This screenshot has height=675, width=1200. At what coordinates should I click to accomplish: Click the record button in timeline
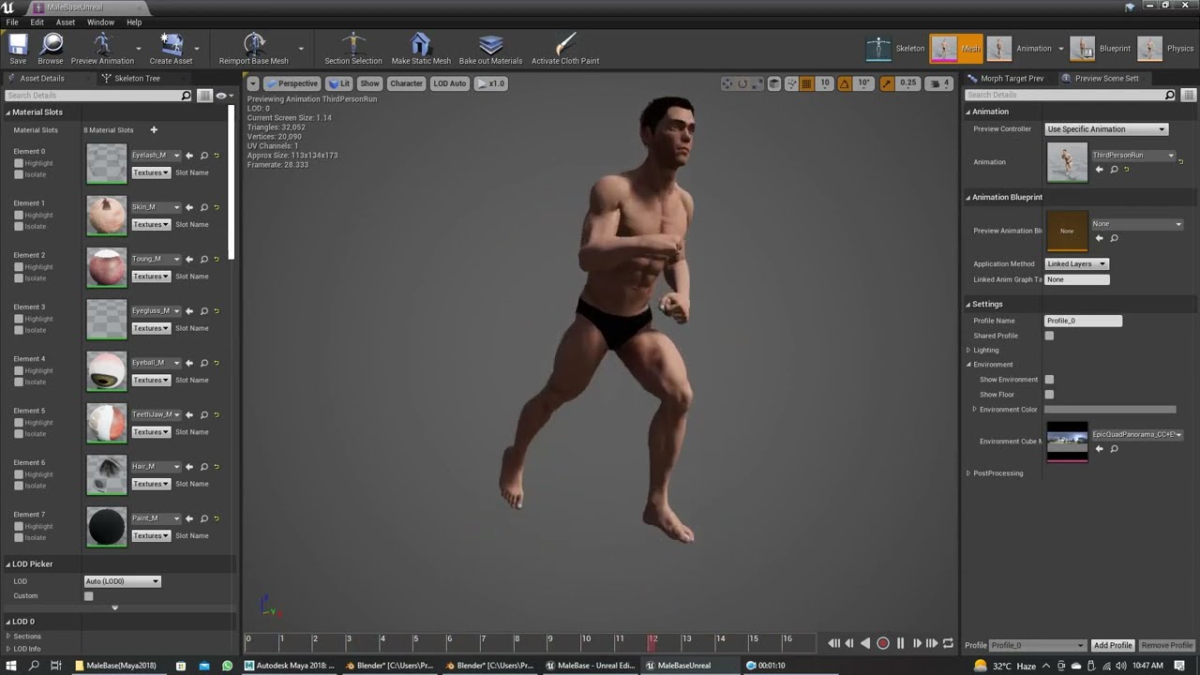coord(882,643)
